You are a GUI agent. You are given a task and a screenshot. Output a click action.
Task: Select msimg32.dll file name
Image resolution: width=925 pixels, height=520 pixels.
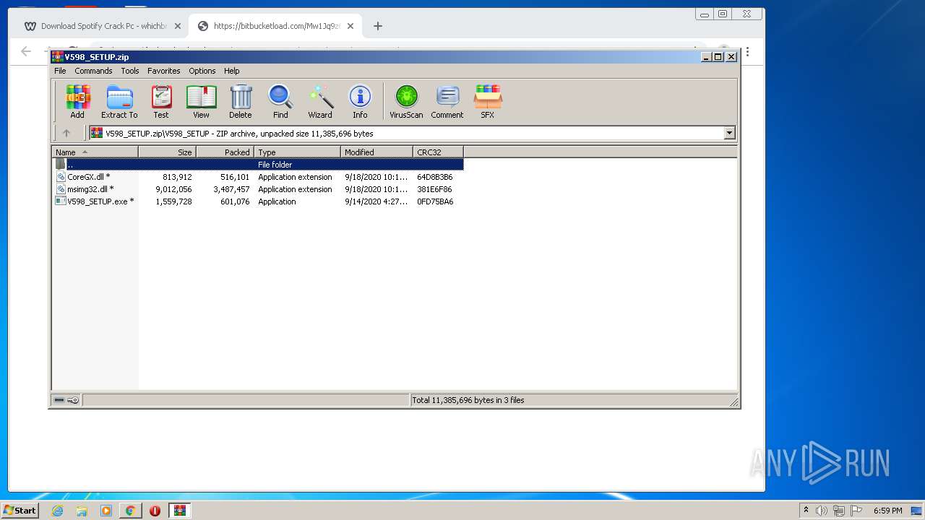pyautogui.click(x=90, y=189)
